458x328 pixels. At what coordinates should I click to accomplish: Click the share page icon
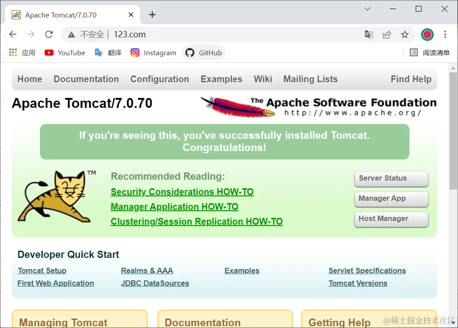coord(387,35)
